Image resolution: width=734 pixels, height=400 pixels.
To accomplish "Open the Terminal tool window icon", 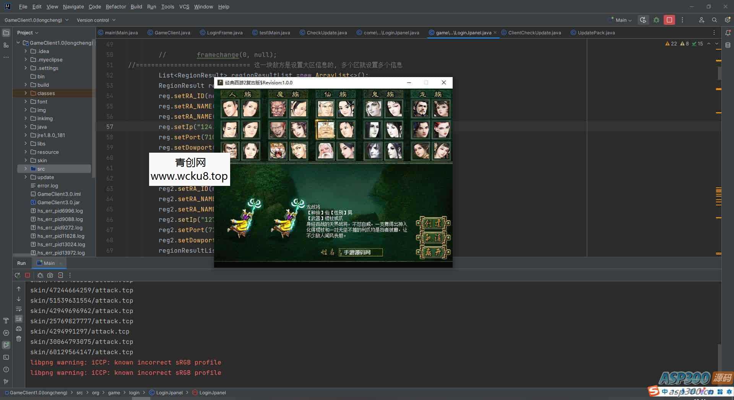I will coord(6,357).
